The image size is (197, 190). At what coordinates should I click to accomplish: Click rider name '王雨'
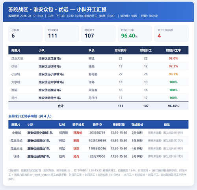76,141
